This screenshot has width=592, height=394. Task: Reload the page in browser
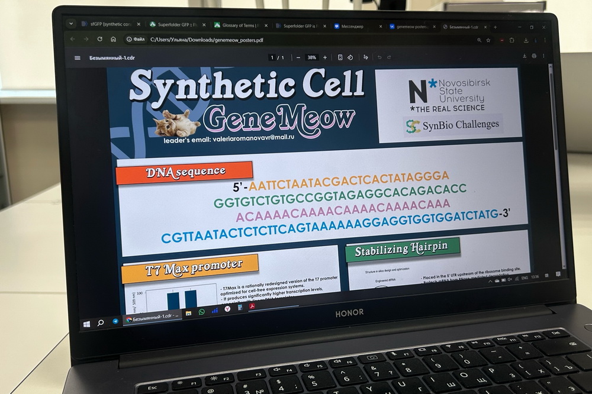click(99, 39)
